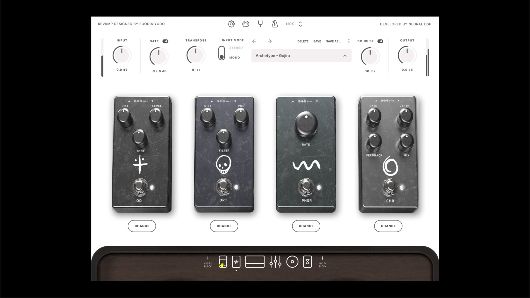Go to next preset arrow

click(x=270, y=41)
